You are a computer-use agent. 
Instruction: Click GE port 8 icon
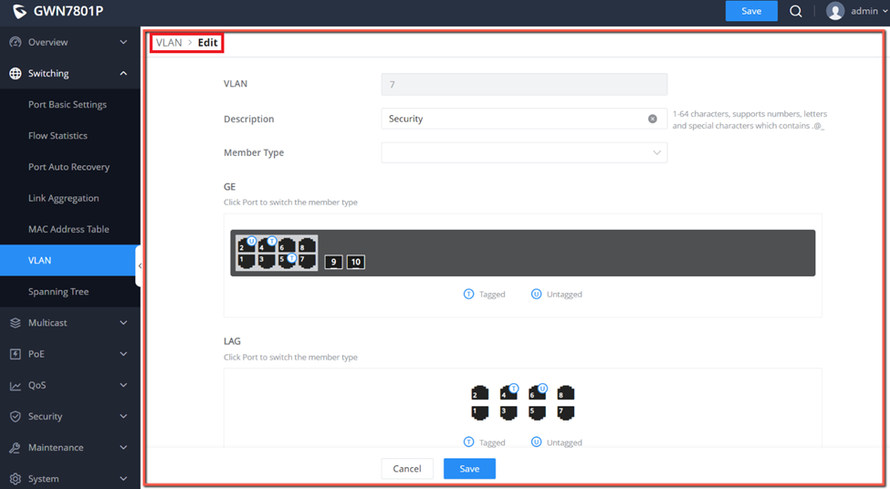tap(307, 245)
